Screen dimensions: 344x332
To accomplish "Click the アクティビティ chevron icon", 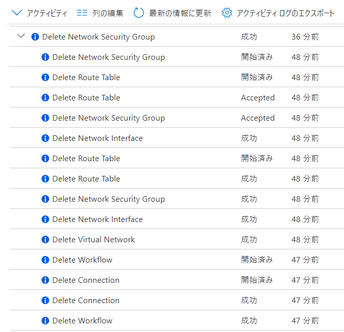I will tap(17, 13).
